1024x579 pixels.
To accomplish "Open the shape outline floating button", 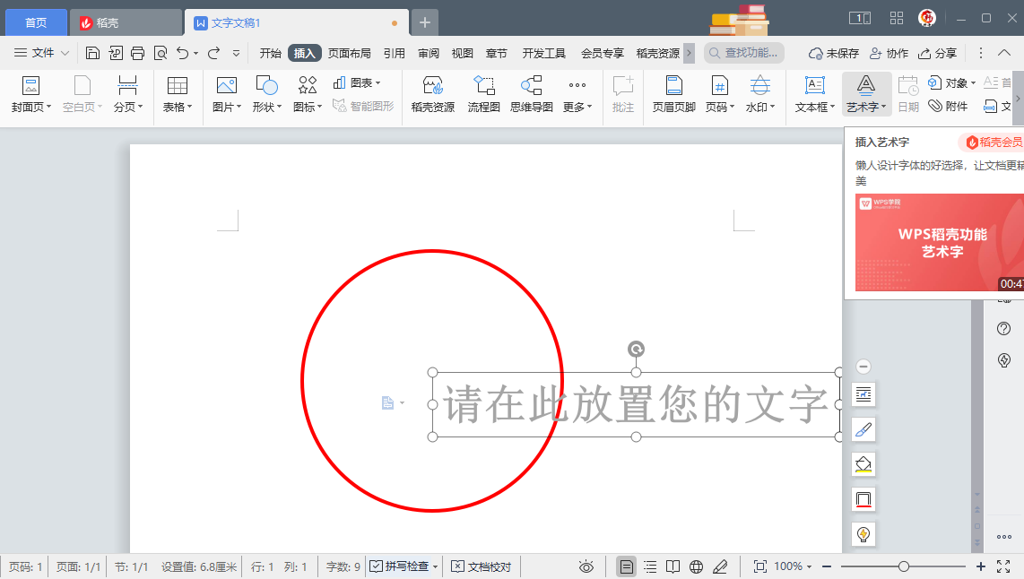I will [x=863, y=499].
